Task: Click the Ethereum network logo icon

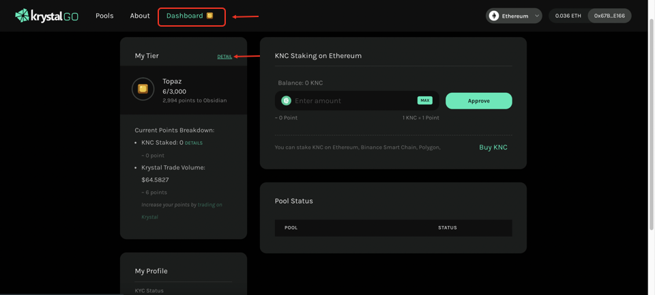Action: [494, 16]
